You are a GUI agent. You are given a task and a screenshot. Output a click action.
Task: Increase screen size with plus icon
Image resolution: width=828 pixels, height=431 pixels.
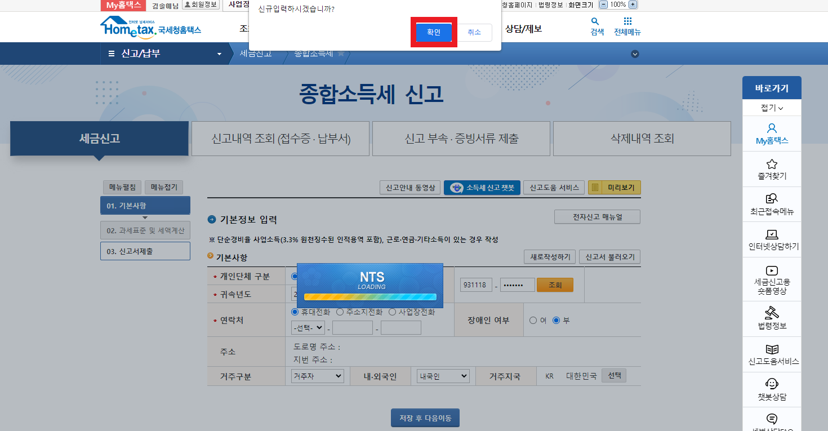(633, 5)
